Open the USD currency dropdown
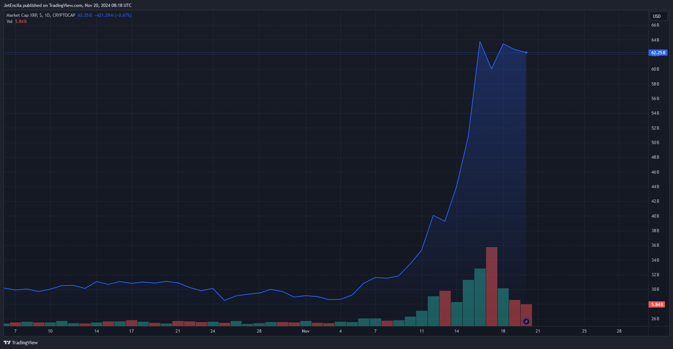Screen dimensions: 673x349 [x=658, y=16]
